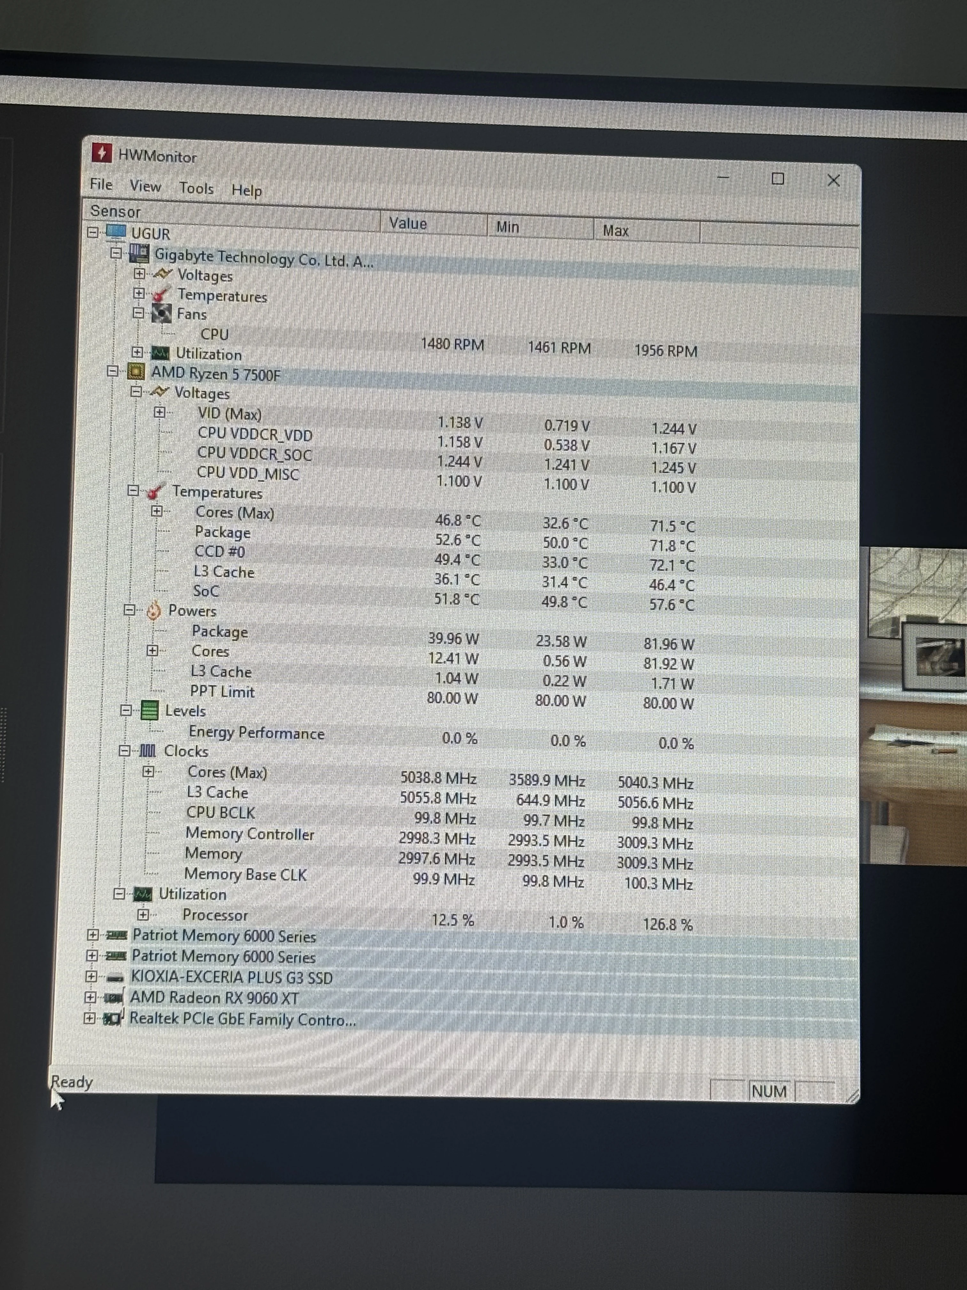Open the Tools menu
This screenshot has height=1290, width=967.
pos(196,188)
